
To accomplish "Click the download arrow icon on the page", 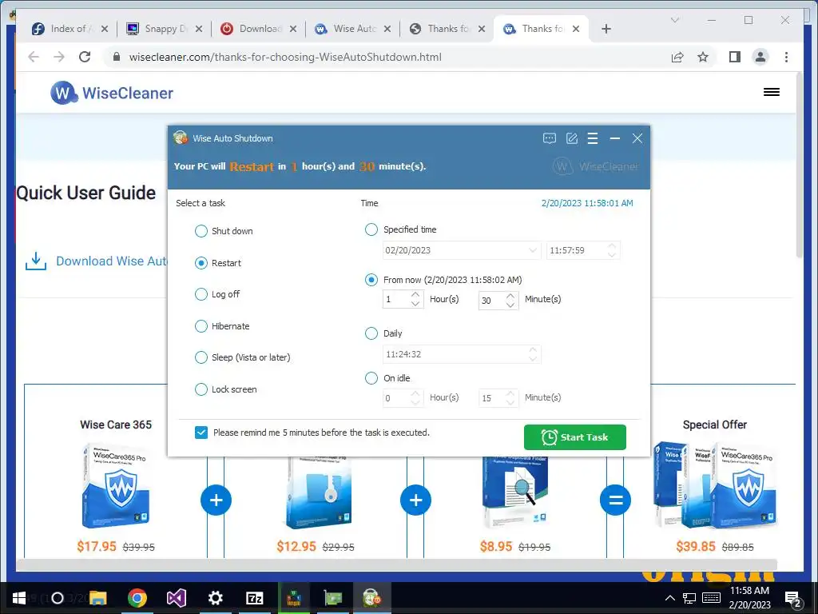I will 36,261.
